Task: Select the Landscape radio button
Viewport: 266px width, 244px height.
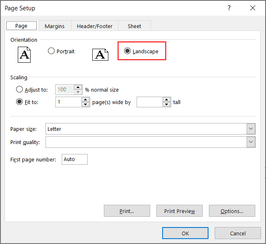Action: point(127,51)
